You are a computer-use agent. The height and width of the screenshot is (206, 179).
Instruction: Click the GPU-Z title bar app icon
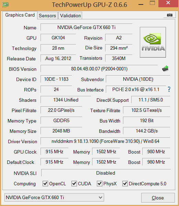click(5, 4)
